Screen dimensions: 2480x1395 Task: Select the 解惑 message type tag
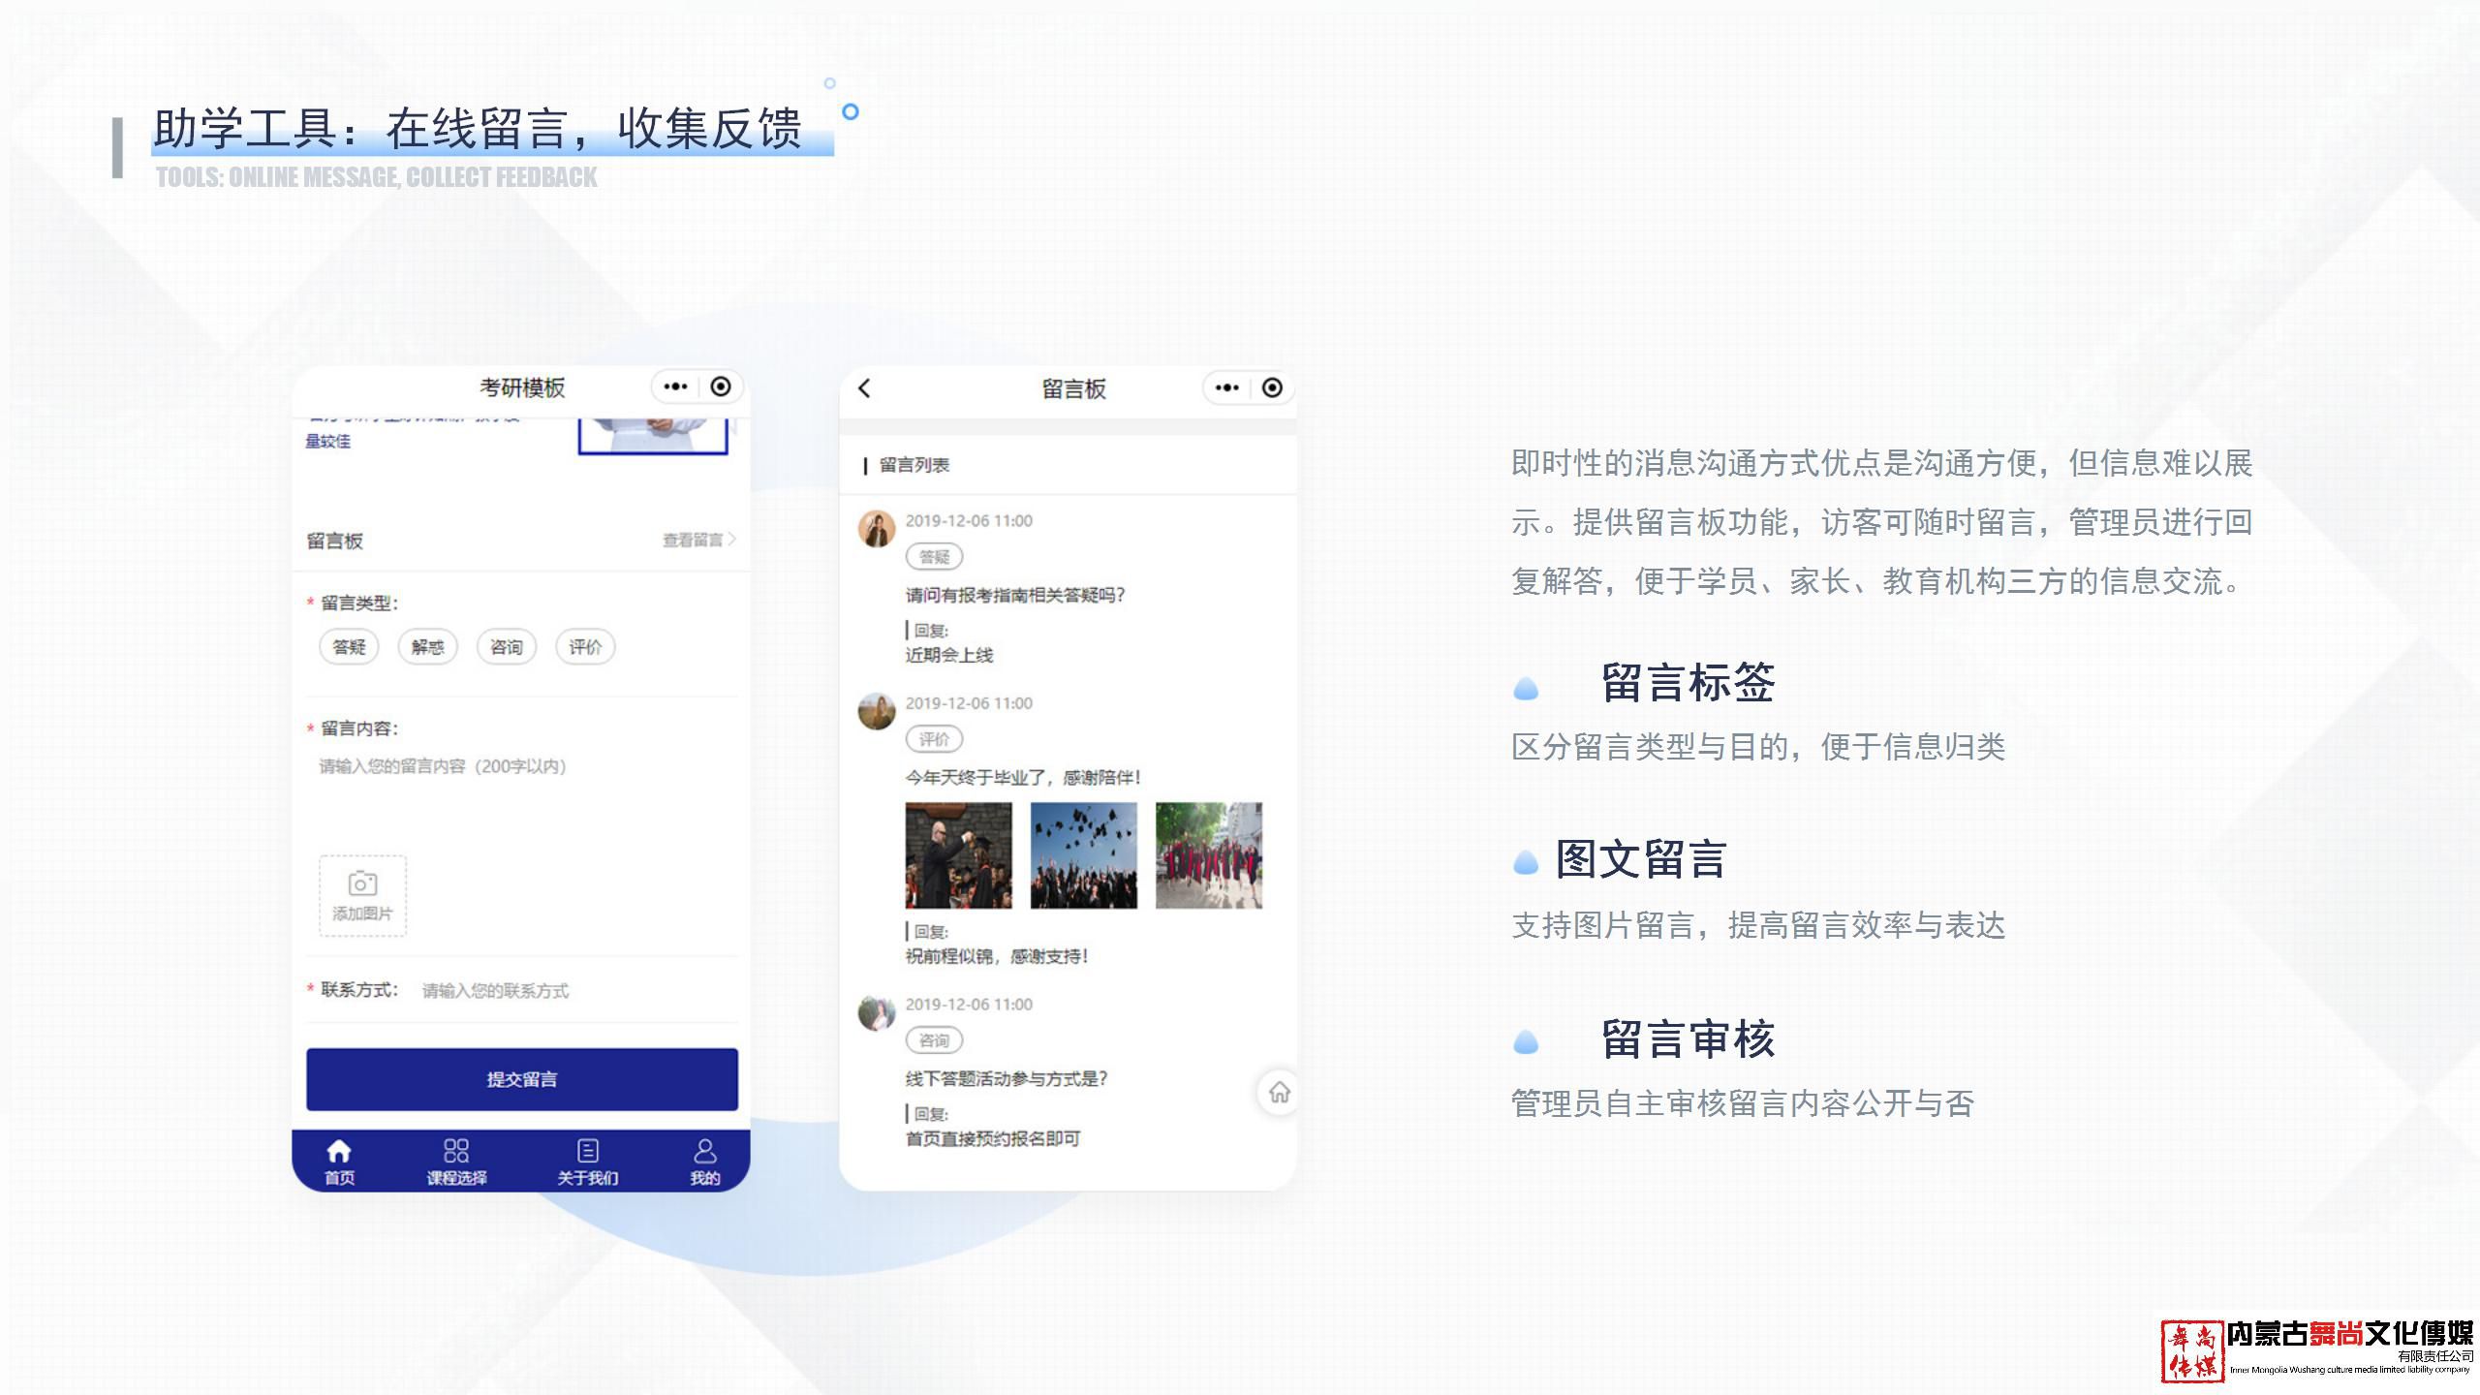[x=427, y=647]
